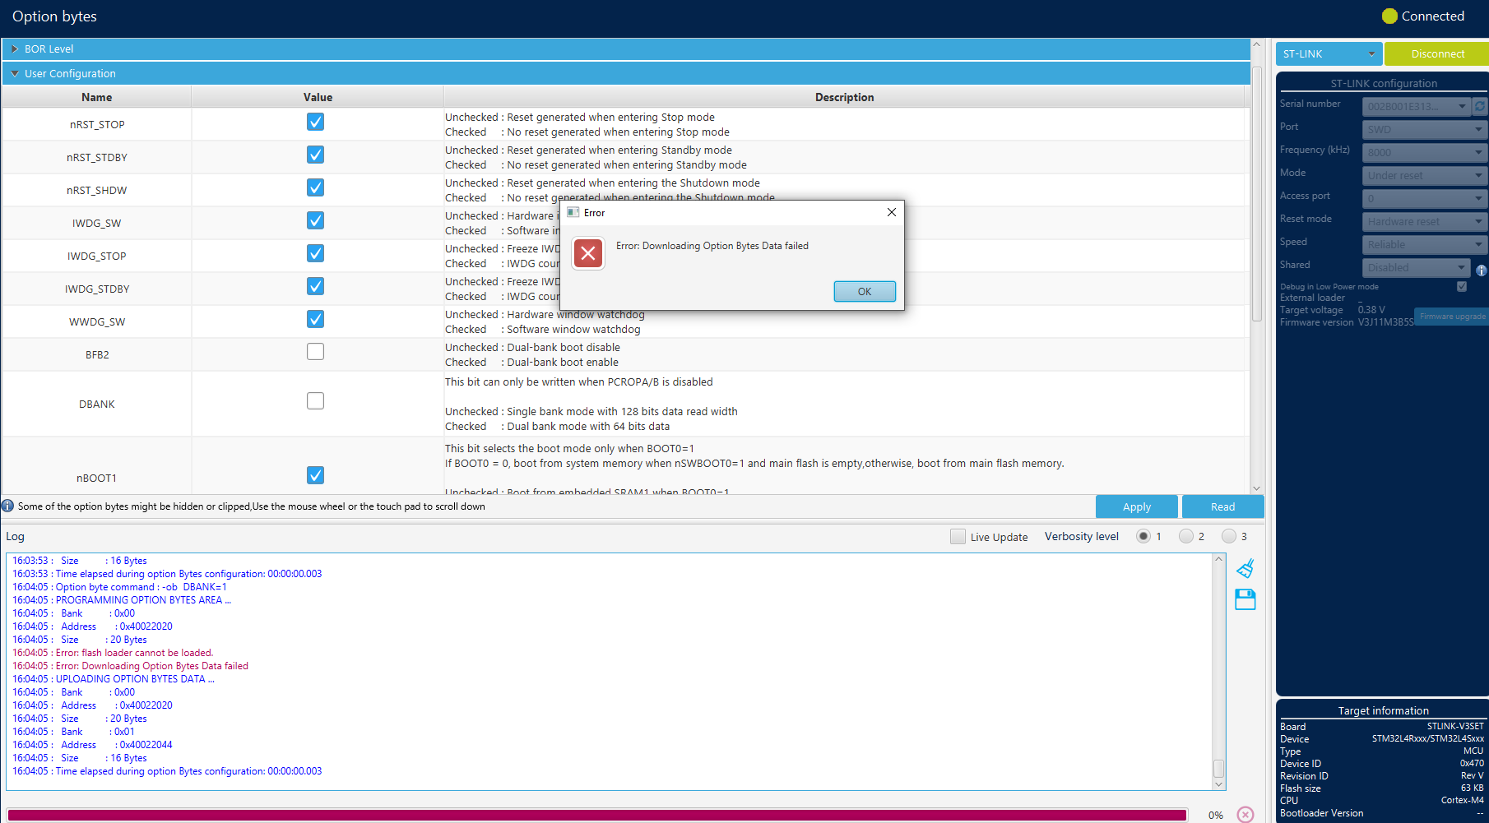Open the Reset mode dropdown

[x=1423, y=220]
